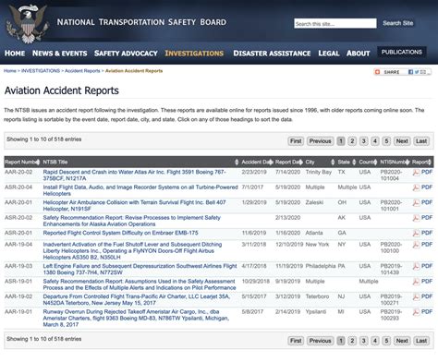Go to top pagination page 4
The image size is (438, 362).
click(x=375, y=141)
